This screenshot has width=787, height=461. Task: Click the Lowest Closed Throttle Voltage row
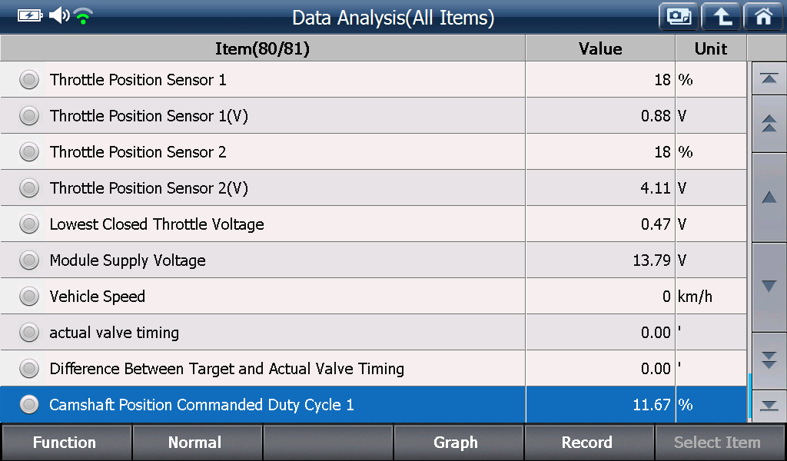point(374,224)
